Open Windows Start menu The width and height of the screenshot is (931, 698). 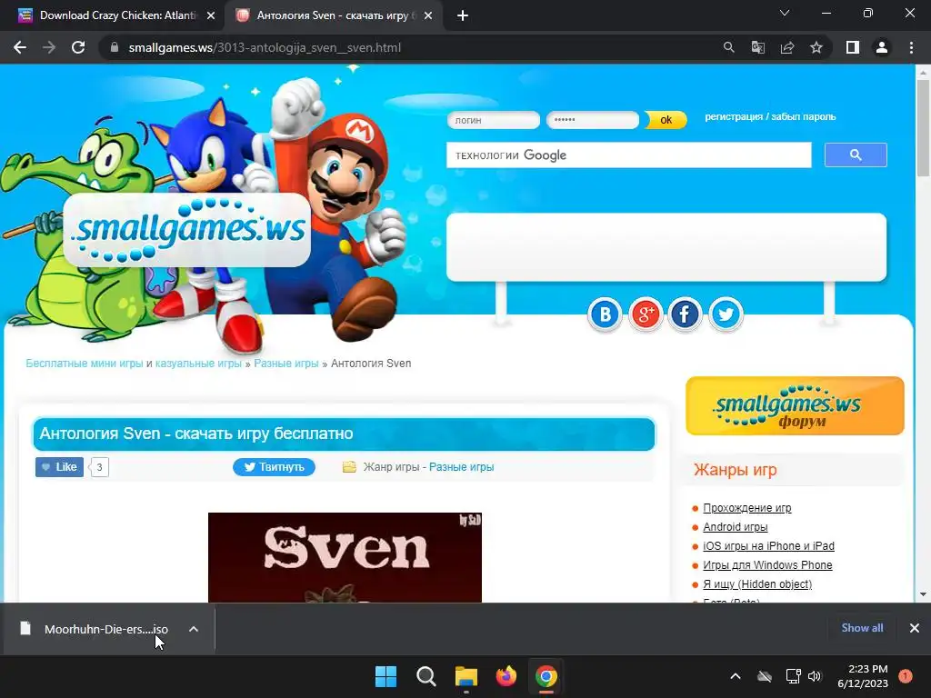[x=385, y=676]
